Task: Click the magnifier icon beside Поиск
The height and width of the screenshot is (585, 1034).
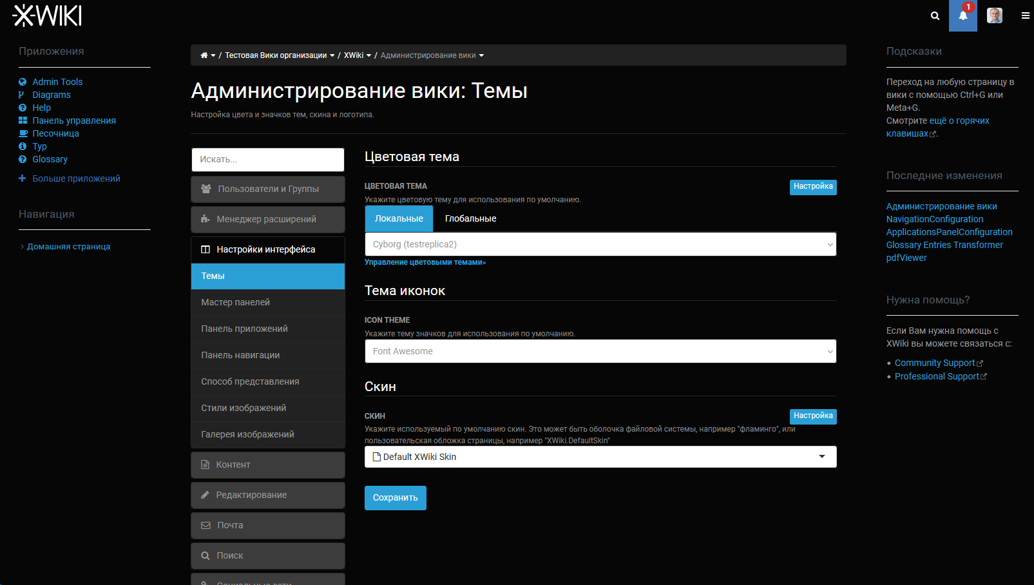Action: [206, 555]
